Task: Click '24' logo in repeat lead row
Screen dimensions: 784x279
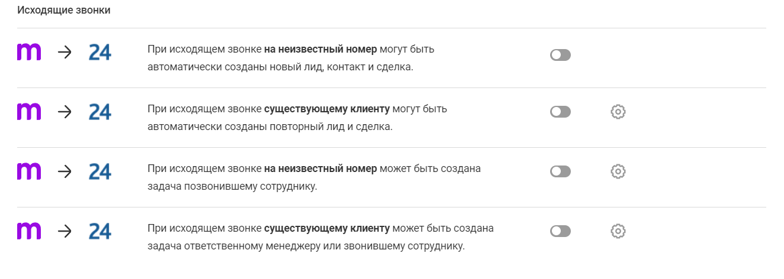Action: coord(99,112)
